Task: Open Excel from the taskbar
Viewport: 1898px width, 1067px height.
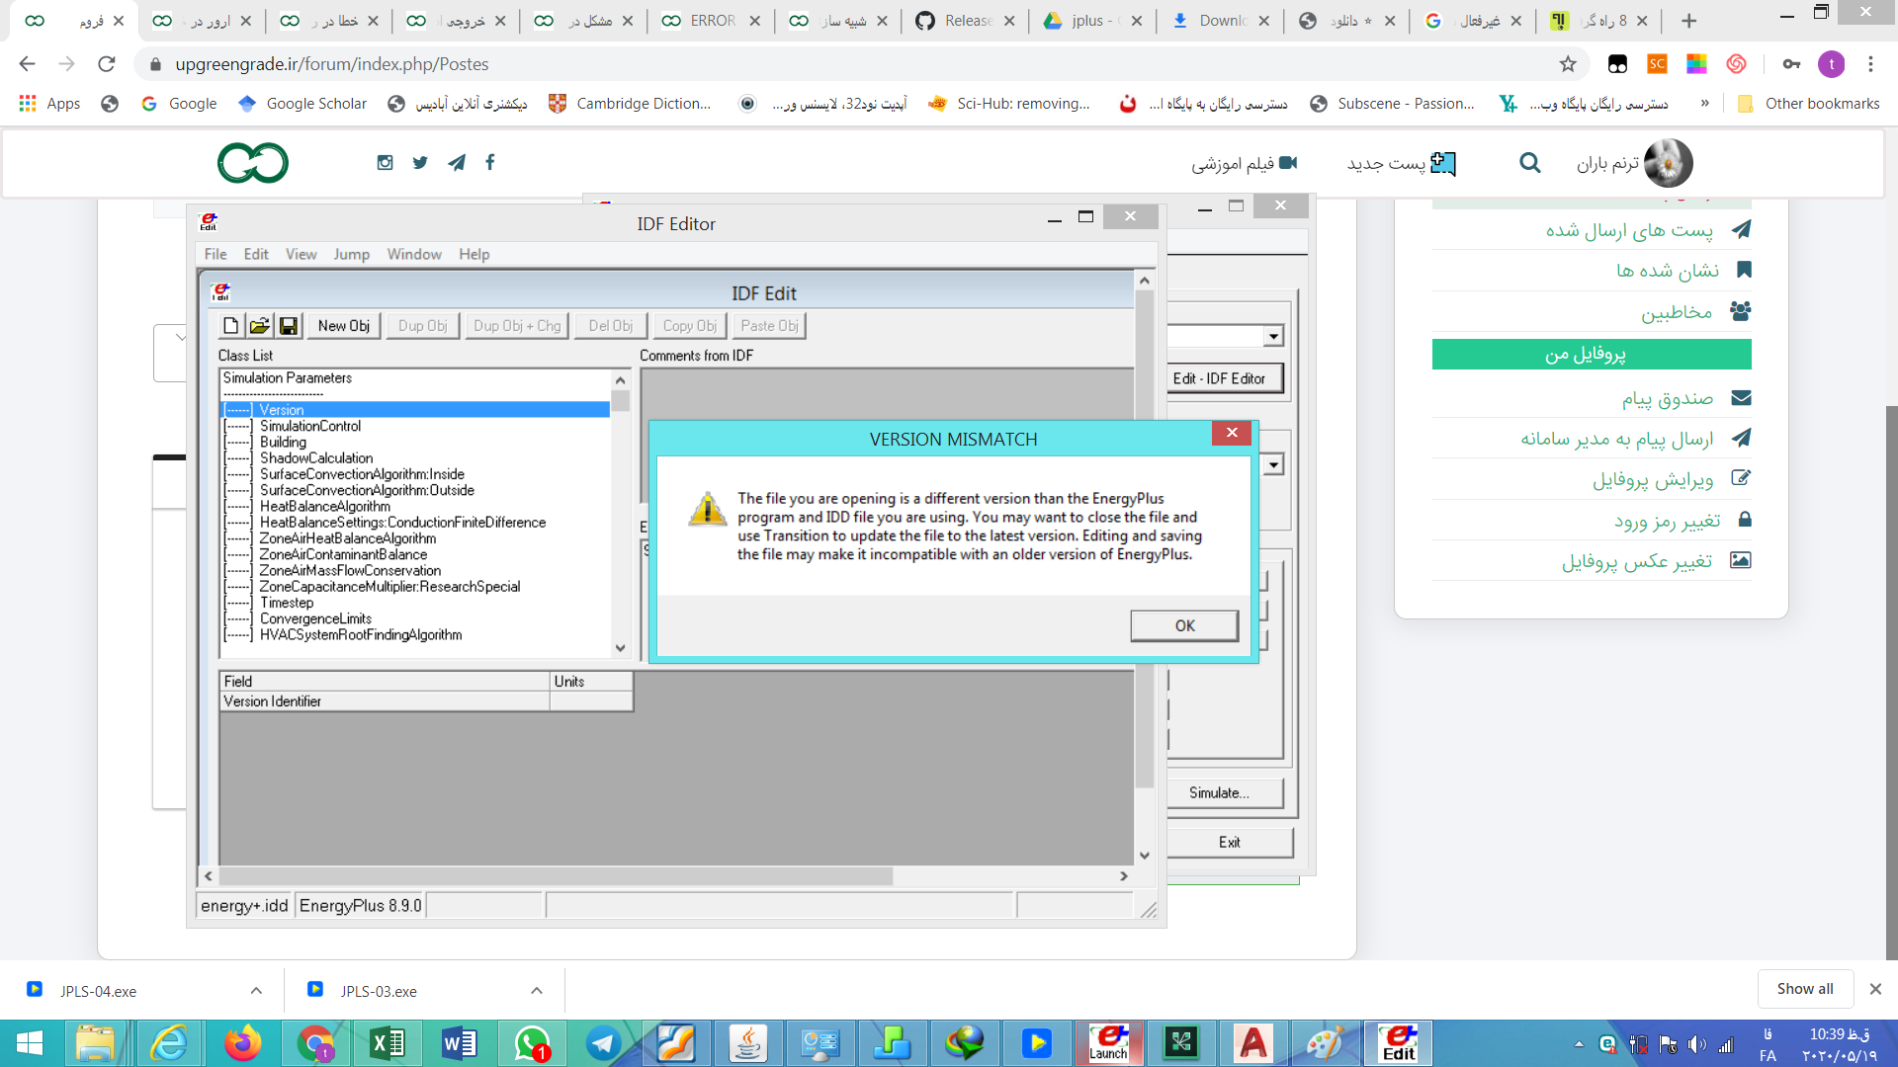Action: (x=388, y=1043)
